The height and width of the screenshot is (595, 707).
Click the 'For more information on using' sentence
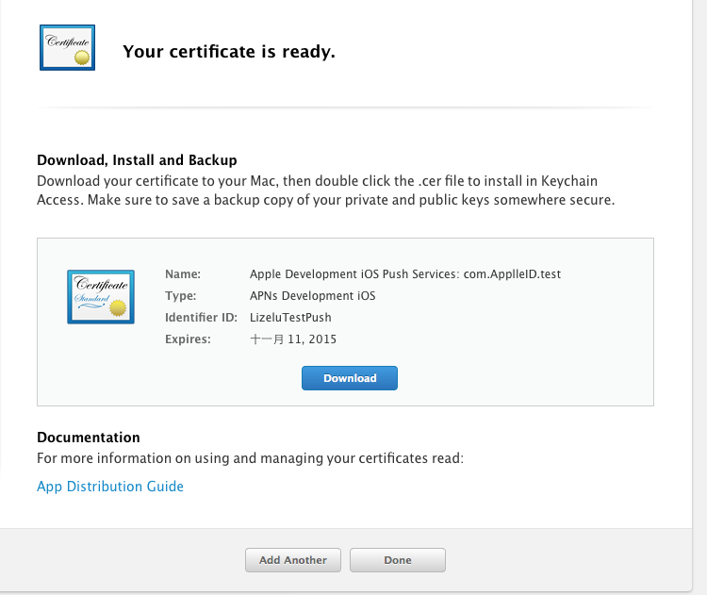pyautogui.click(x=250, y=458)
